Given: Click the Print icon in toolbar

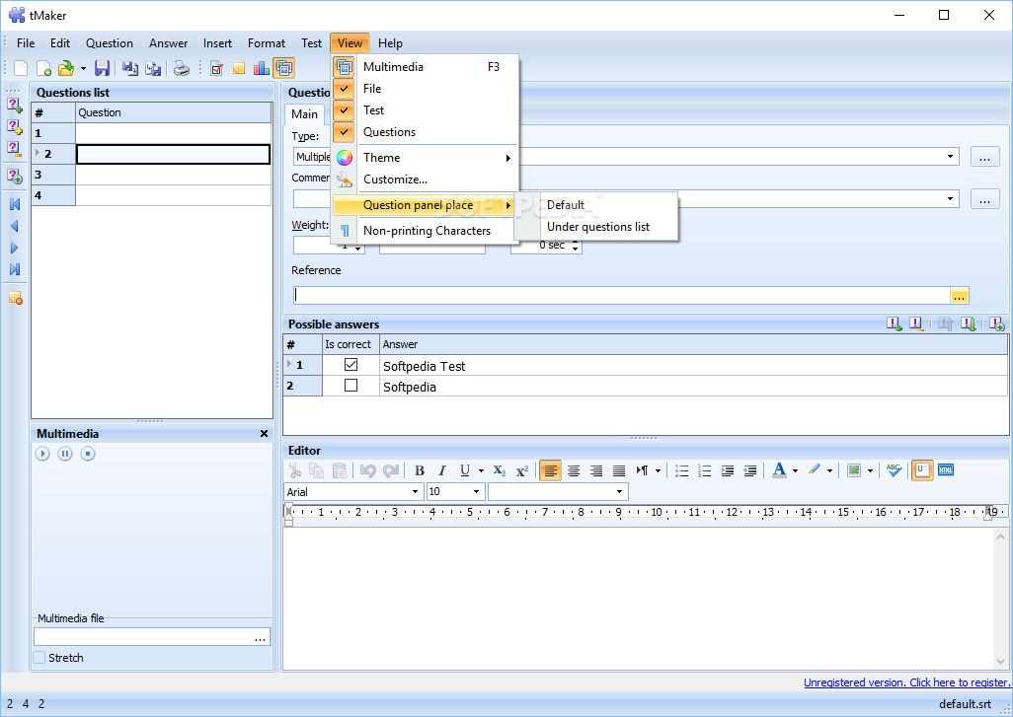Looking at the screenshot, I should (182, 68).
